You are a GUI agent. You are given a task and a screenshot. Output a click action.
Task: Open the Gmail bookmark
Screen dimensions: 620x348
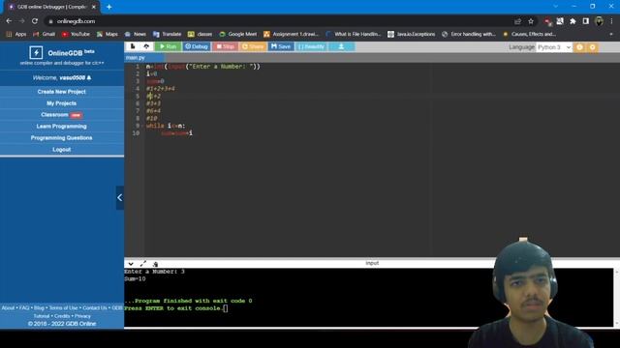point(45,35)
